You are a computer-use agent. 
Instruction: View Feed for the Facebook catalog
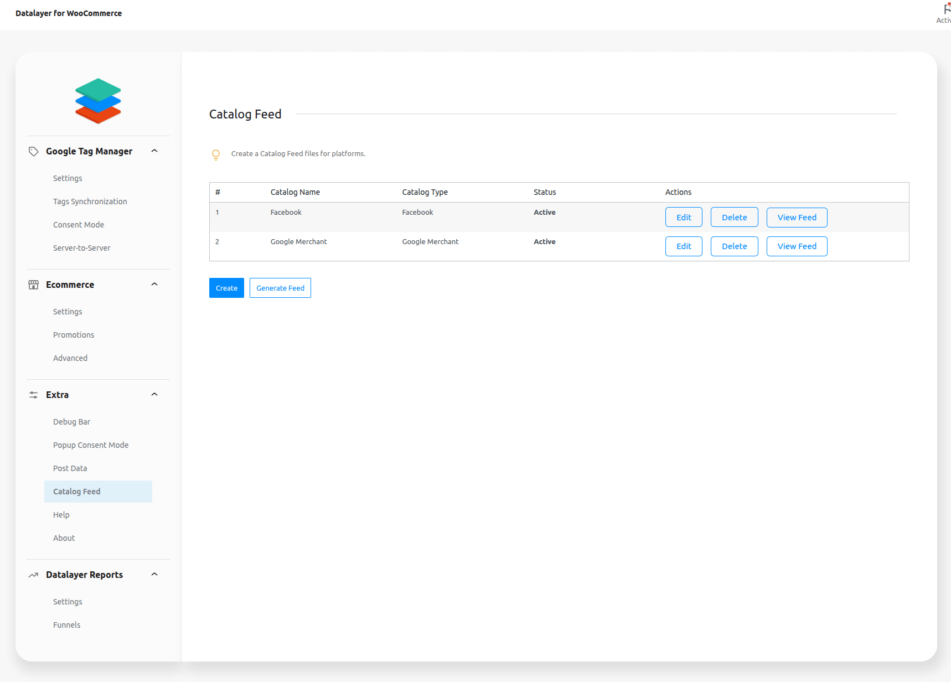pyautogui.click(x=797, y=218)
